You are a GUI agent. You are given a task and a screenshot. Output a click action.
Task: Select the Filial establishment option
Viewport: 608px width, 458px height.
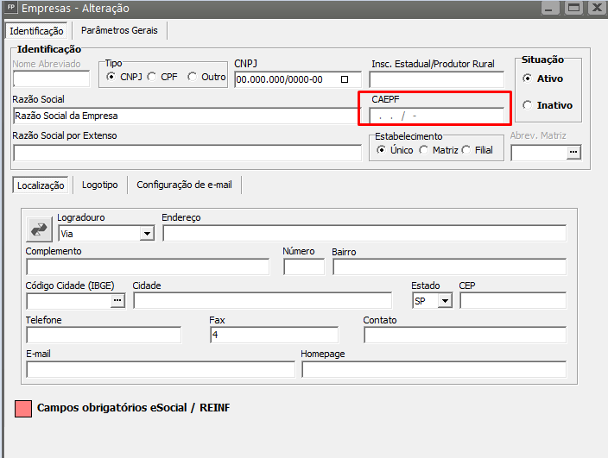point(465,150)
